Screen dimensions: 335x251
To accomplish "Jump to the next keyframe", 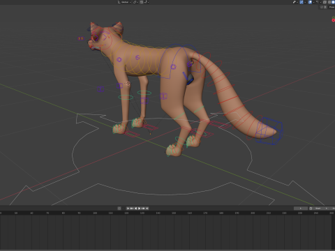I will (x=143, y=208).
